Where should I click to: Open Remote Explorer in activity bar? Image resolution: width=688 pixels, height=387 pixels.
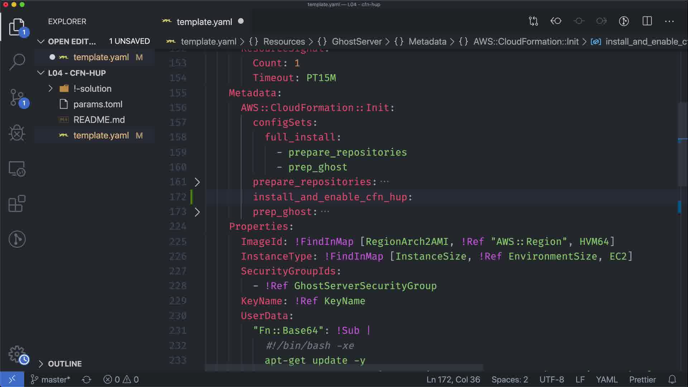[x=17, y=168]
